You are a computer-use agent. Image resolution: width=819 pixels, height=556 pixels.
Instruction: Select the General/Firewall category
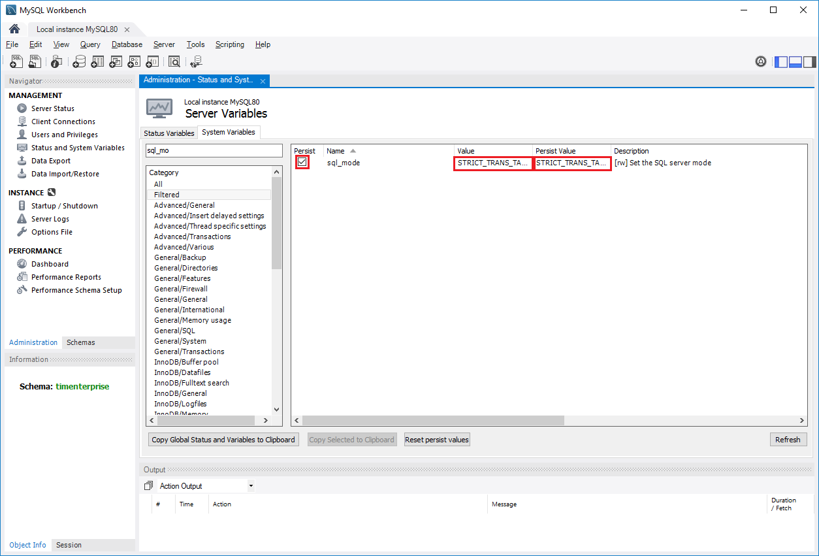tap(180, 289)
